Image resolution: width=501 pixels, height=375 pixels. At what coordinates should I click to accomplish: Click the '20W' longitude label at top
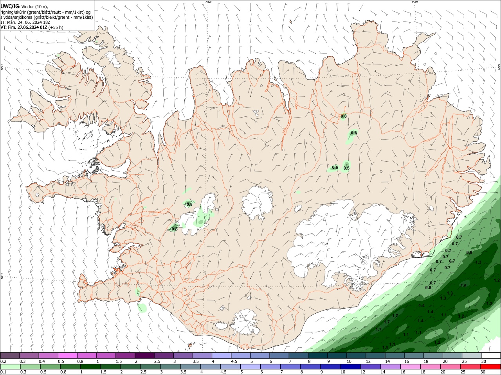point(208,2)
